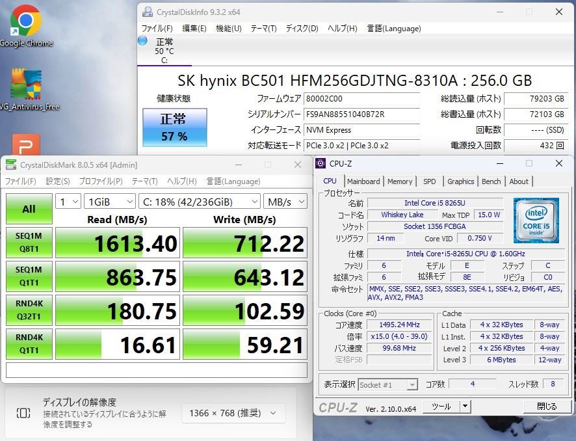Click drive model SK hynix BC501 heading
This screenshot has height=441, width=576.
[354, 80]
